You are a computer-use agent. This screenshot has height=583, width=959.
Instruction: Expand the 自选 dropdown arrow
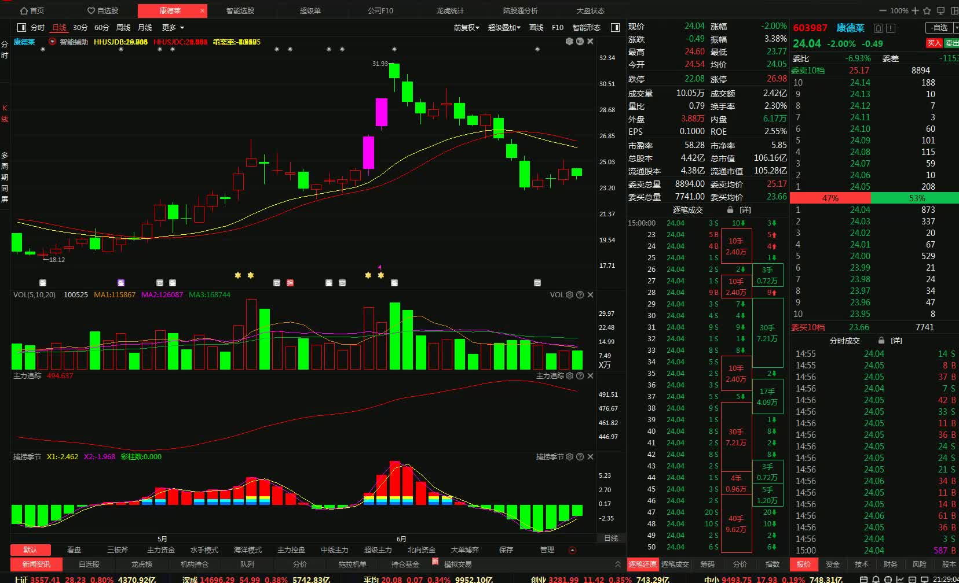(956, 28)
